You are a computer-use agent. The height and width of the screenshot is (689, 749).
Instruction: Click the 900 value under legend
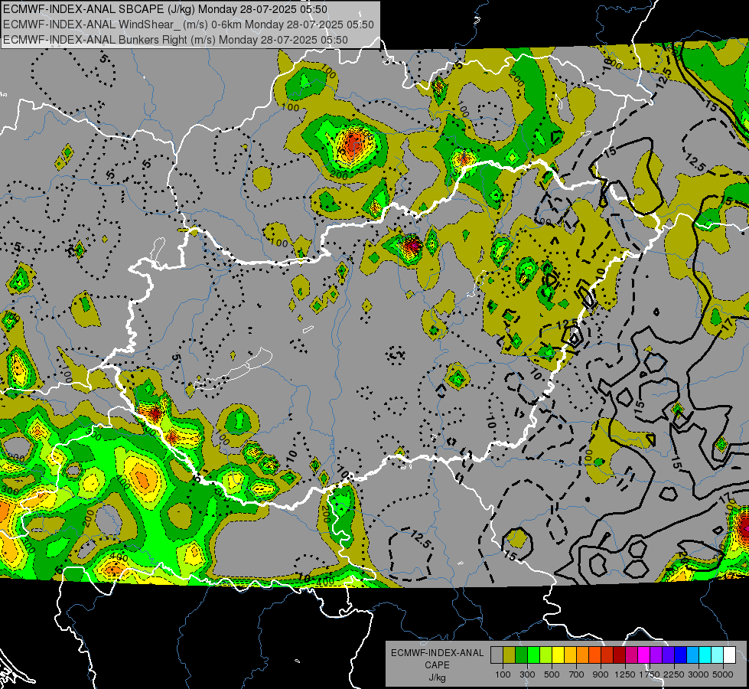pyautogui.click(x=601, y=674)
